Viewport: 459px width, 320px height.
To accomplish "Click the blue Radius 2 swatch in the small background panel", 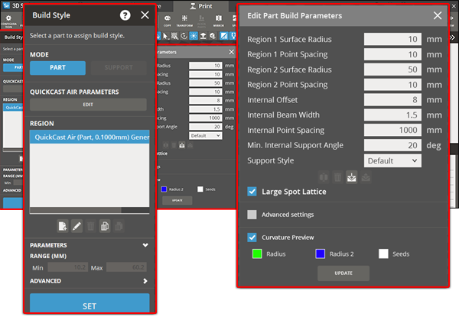I will pos(164,189).
